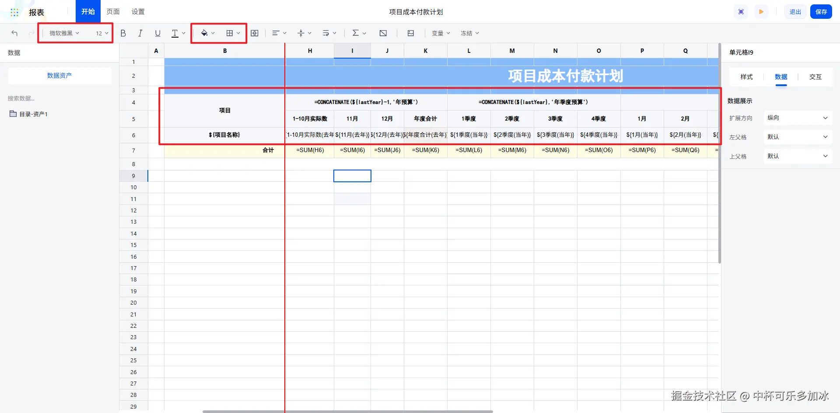Image resolution: width=840 pixels, height=413 pixels.
Task: Open the 上父格 dropdown
Action: (798, 156)
